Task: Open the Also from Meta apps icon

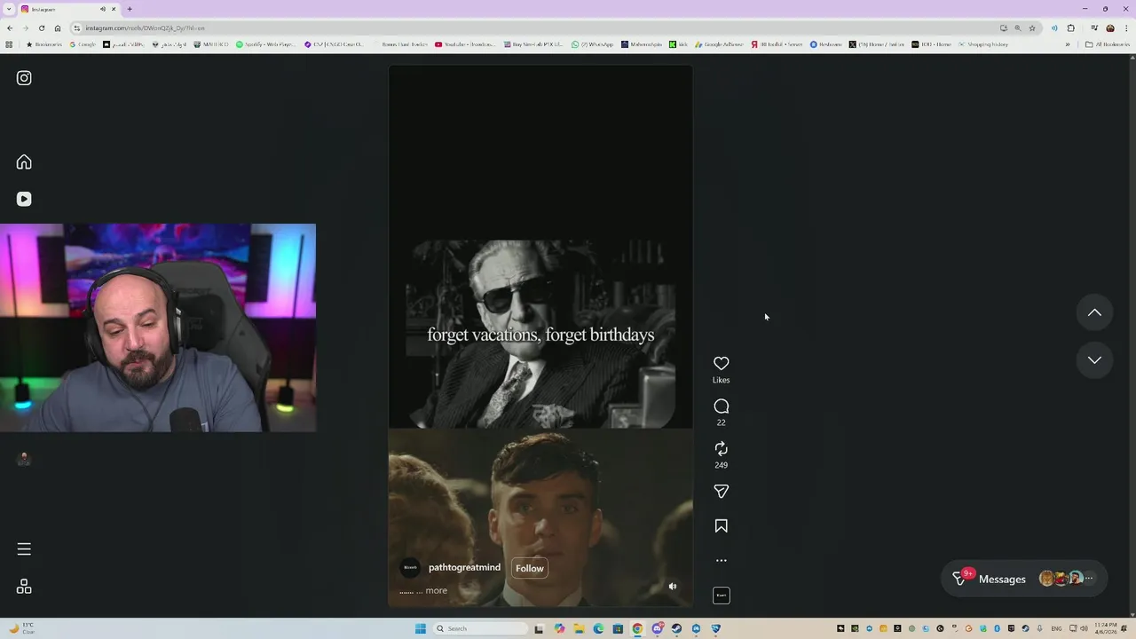Action: (x=24, y=587)
